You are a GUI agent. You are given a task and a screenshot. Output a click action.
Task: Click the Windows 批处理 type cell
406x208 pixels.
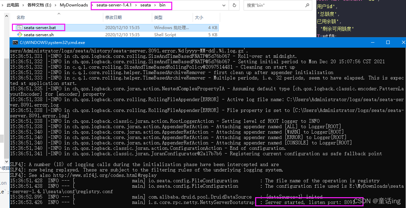coord(172,28)
